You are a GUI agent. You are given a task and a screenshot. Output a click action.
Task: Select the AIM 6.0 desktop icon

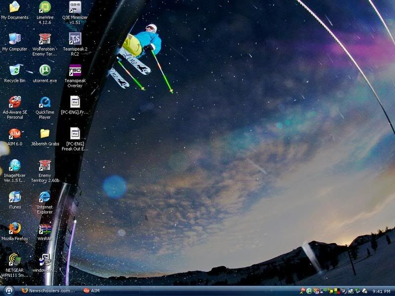point(15,134)
